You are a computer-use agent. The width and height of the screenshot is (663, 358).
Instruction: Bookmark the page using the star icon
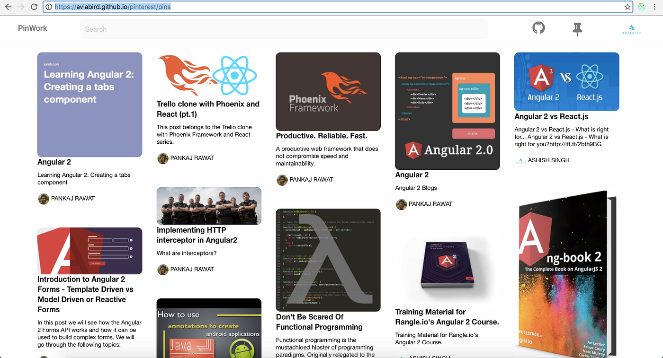click(x=627, y=7)
